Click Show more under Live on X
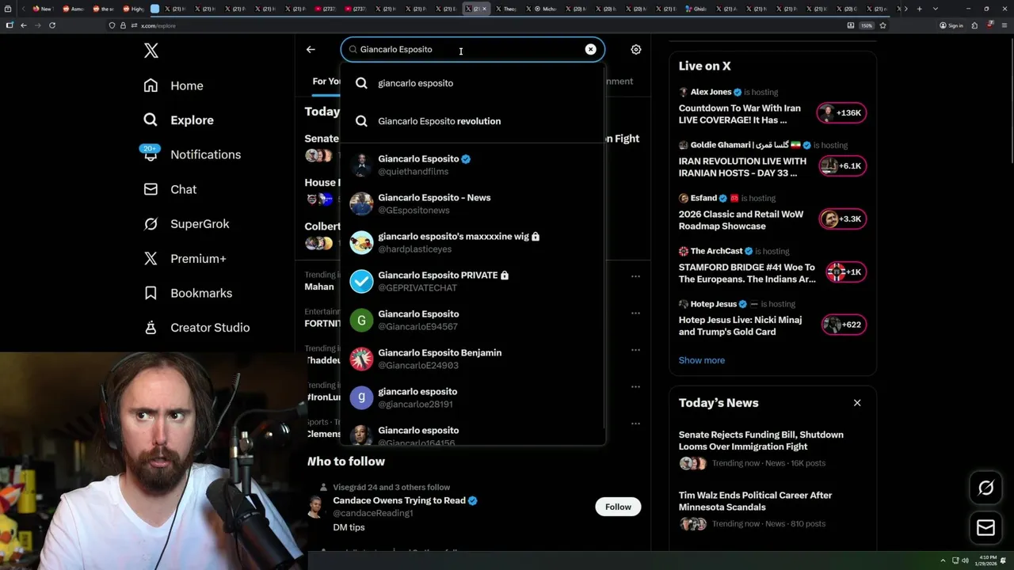The width and height of the screenshot is (1014, 570). [x=702, y=360]
